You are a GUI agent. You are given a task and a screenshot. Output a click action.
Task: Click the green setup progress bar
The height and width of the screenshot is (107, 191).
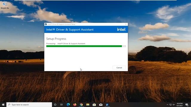point(86,46)
